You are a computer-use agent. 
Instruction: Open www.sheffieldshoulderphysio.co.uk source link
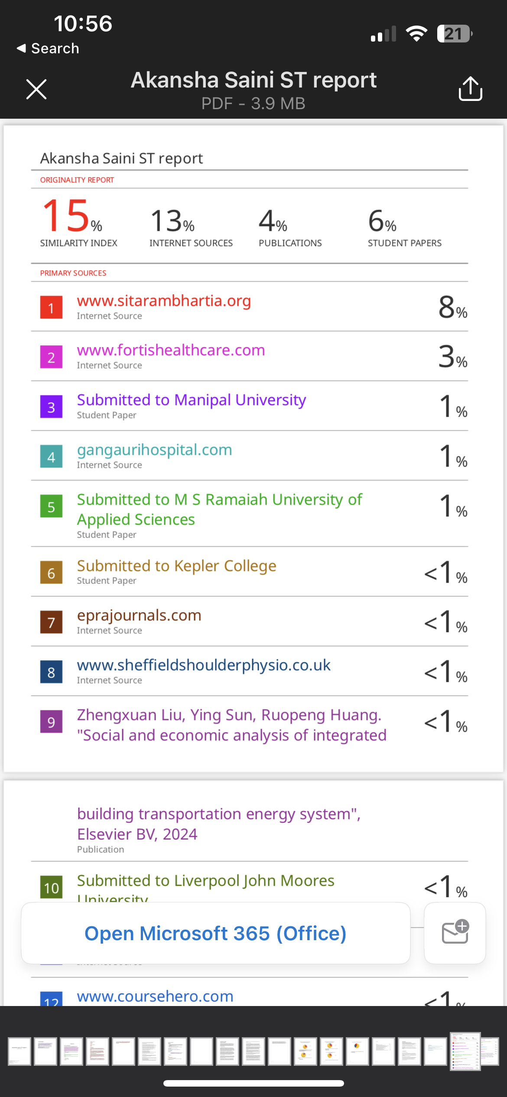click(x=204, y=665)
